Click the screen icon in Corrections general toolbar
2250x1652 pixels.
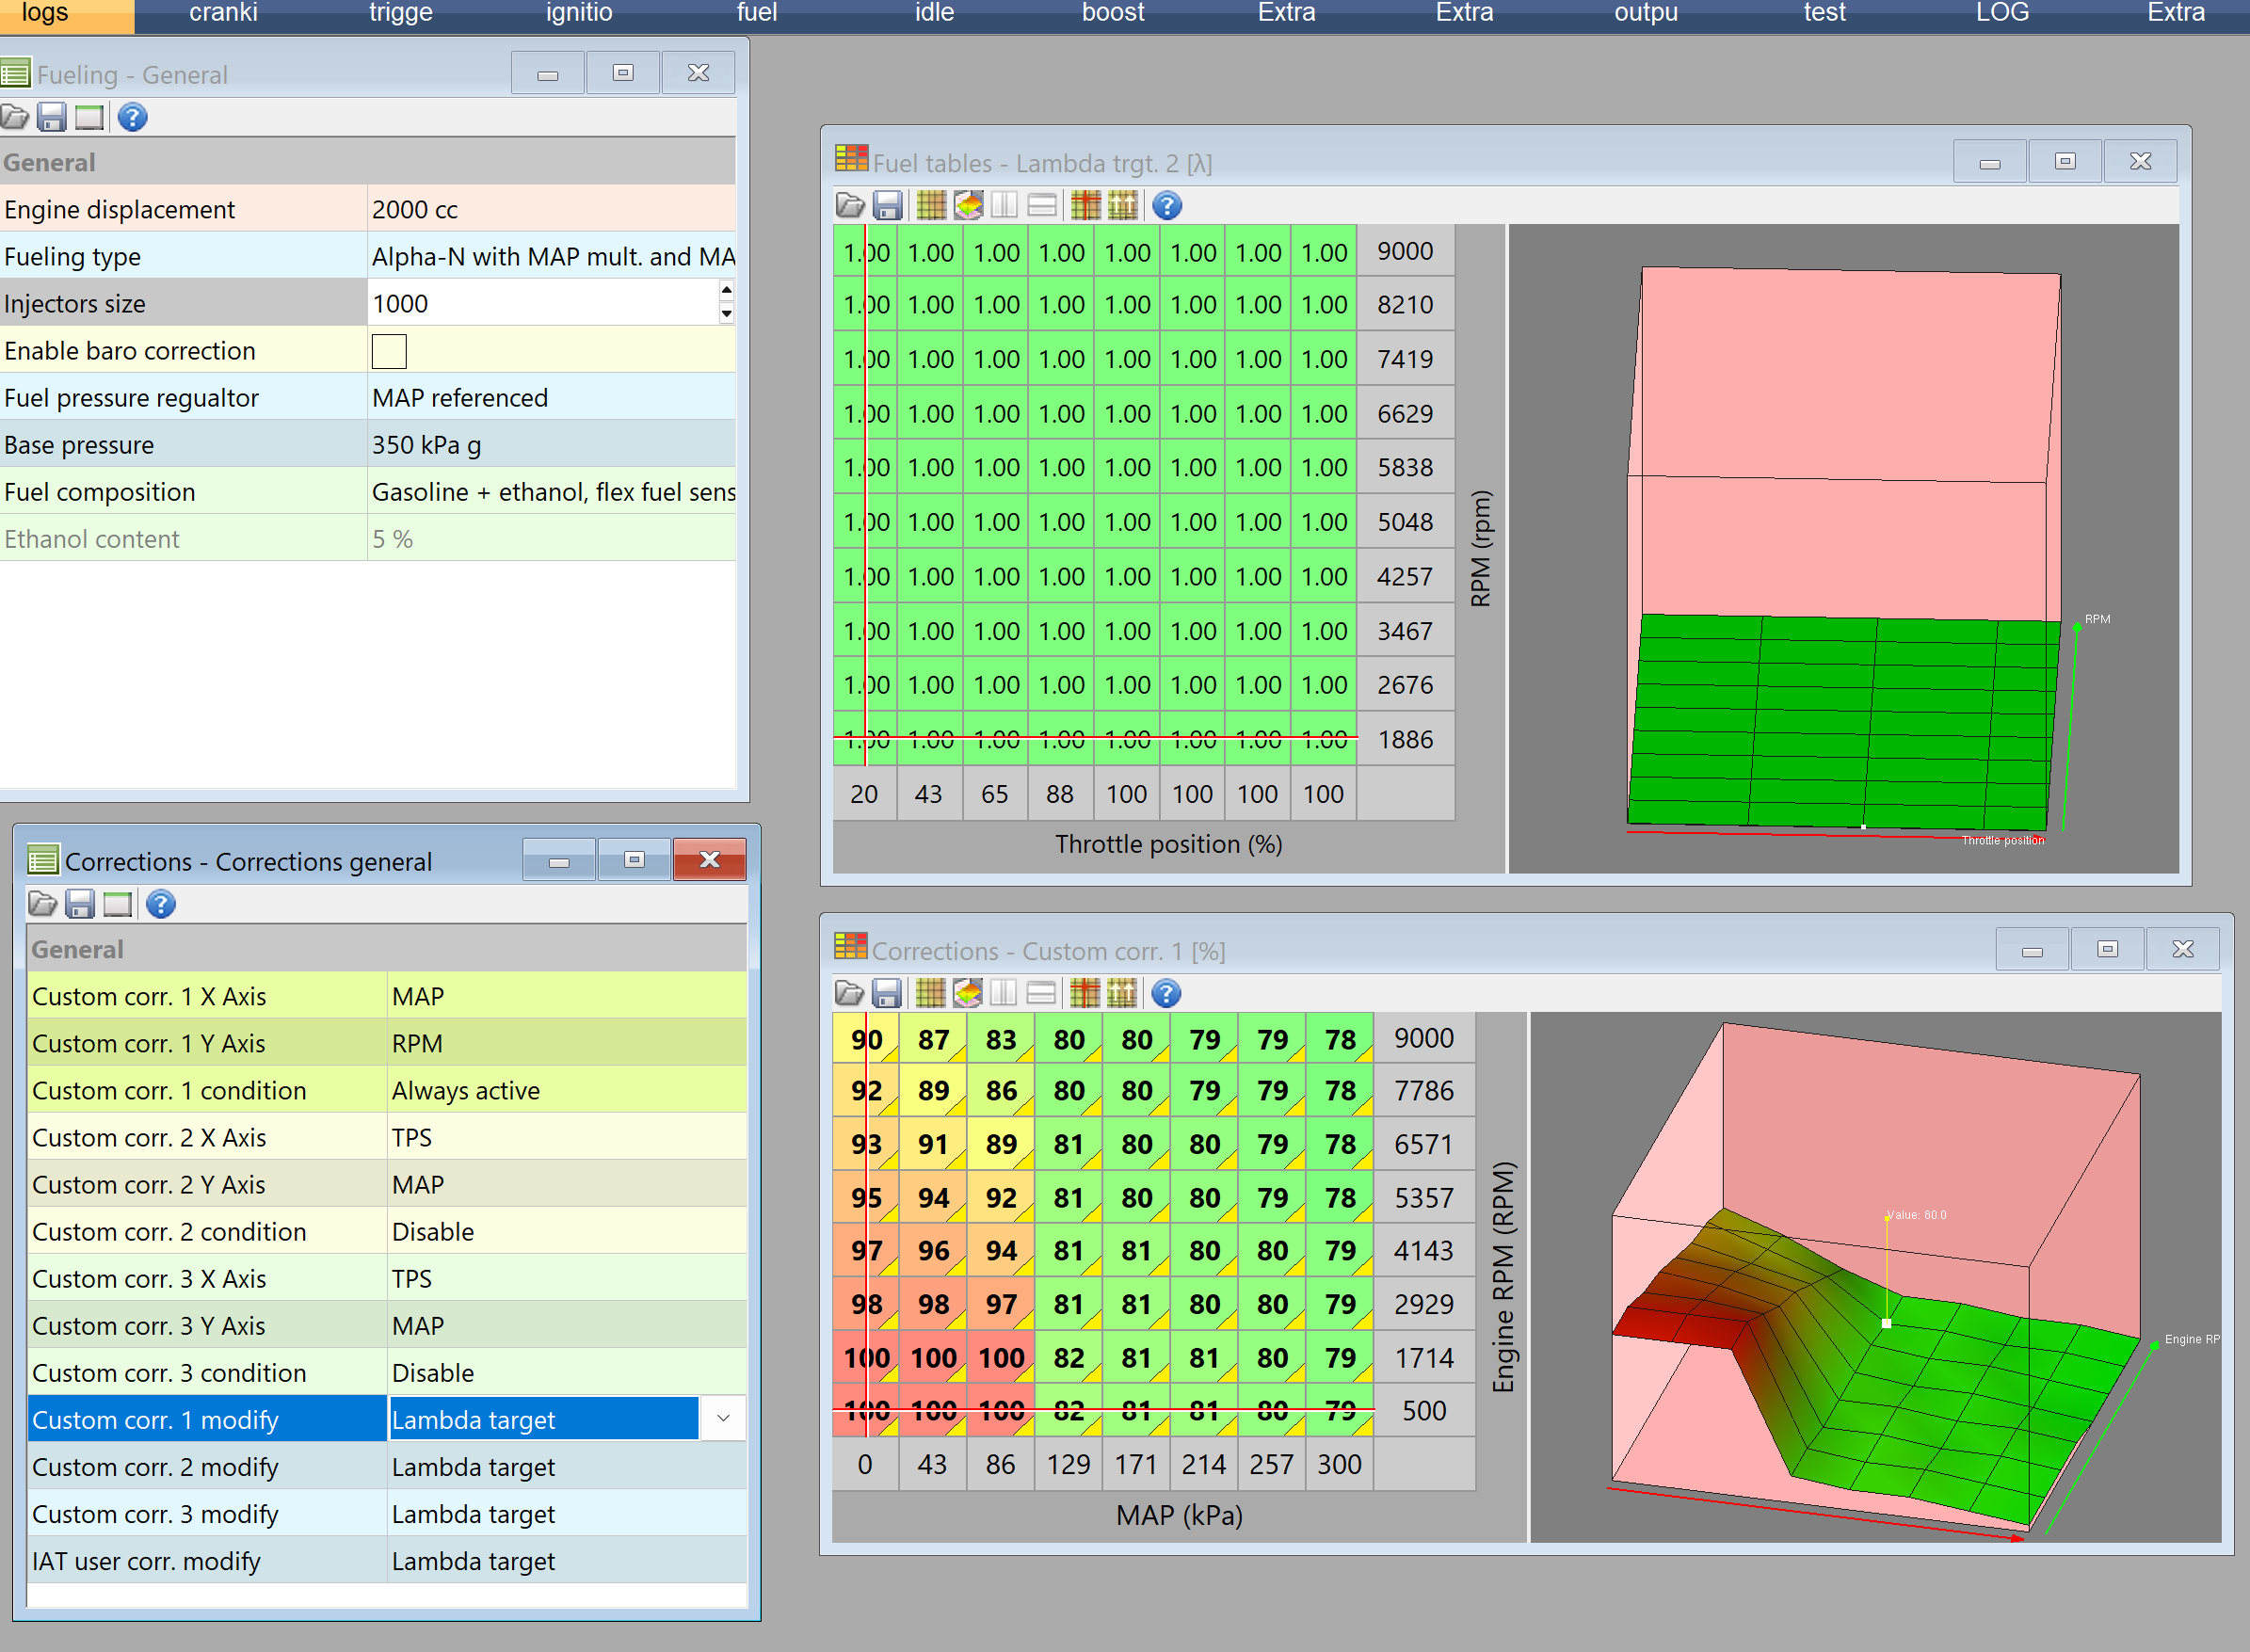point(117,905)
